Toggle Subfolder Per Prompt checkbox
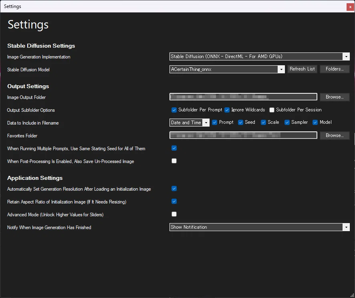 [174, 110]
